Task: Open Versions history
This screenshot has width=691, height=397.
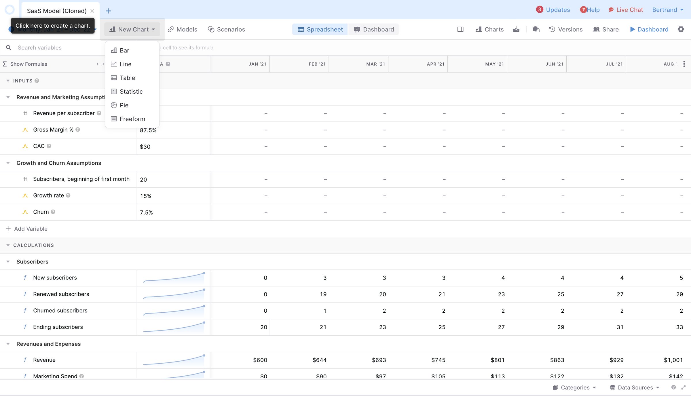Action: [x=566, y=29]
